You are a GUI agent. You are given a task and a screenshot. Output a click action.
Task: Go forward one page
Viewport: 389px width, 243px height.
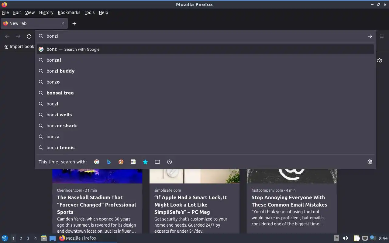coord(18,36)
